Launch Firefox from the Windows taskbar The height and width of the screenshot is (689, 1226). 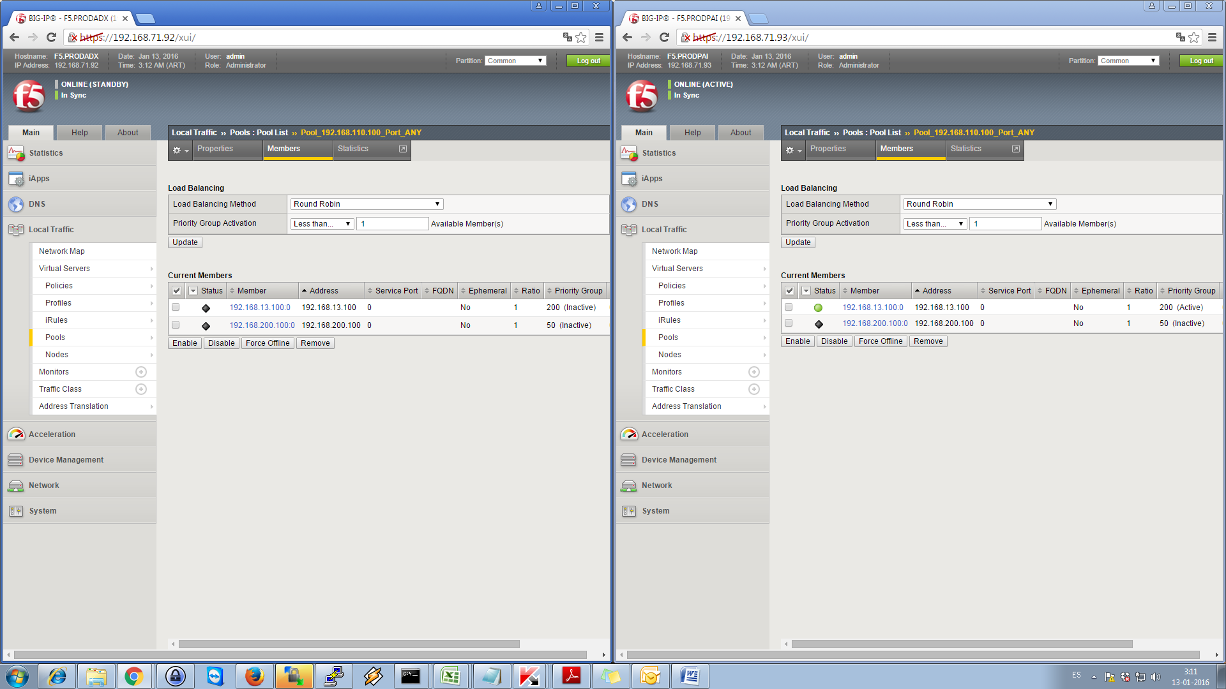254,676
